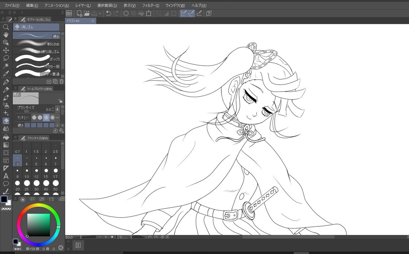Select the ざっくり eraser sub tool
This screenshot has width=409, height=254.
37,59
